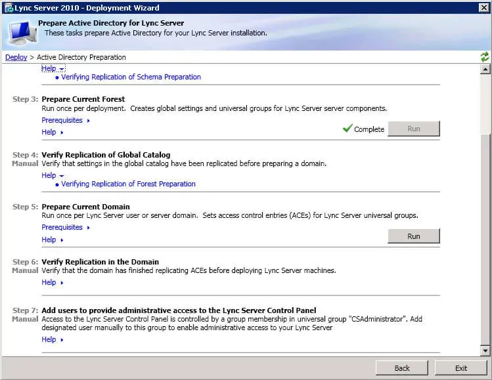Expand Help under Prepare Current Domain
The width and height of the screenshot is (492, 380).
[53, 240]
